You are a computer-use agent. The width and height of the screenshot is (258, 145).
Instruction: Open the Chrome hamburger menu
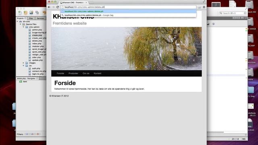pyautogui.click(x=204, y=7)
